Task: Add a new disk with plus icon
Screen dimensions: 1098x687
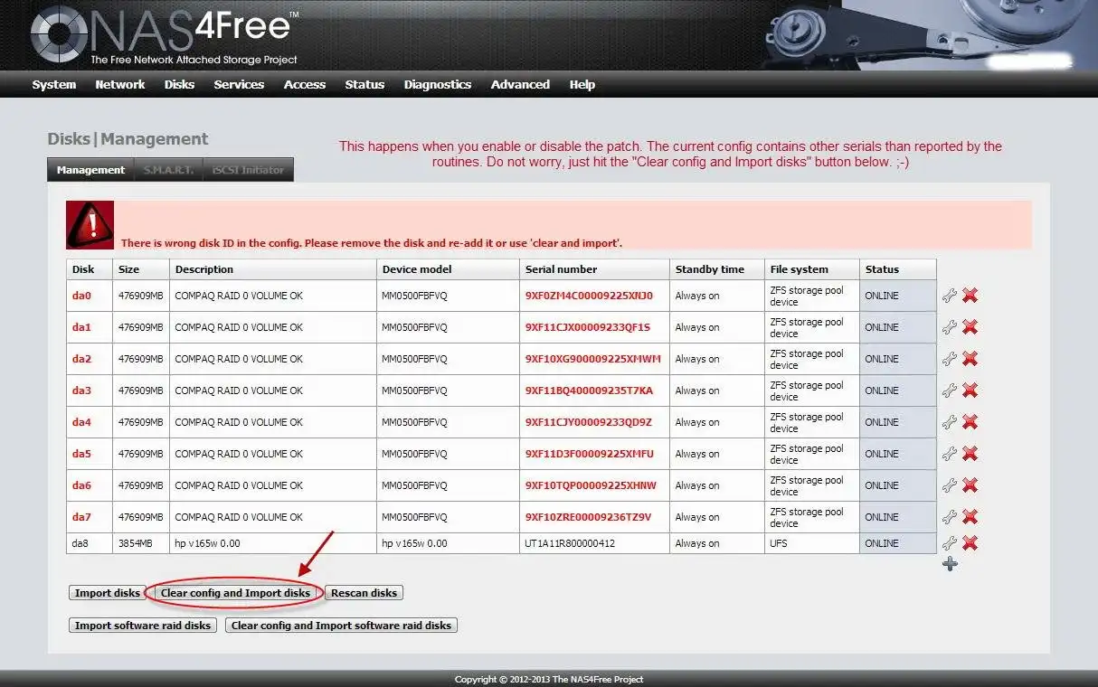Action: click(x=950, y=564)
